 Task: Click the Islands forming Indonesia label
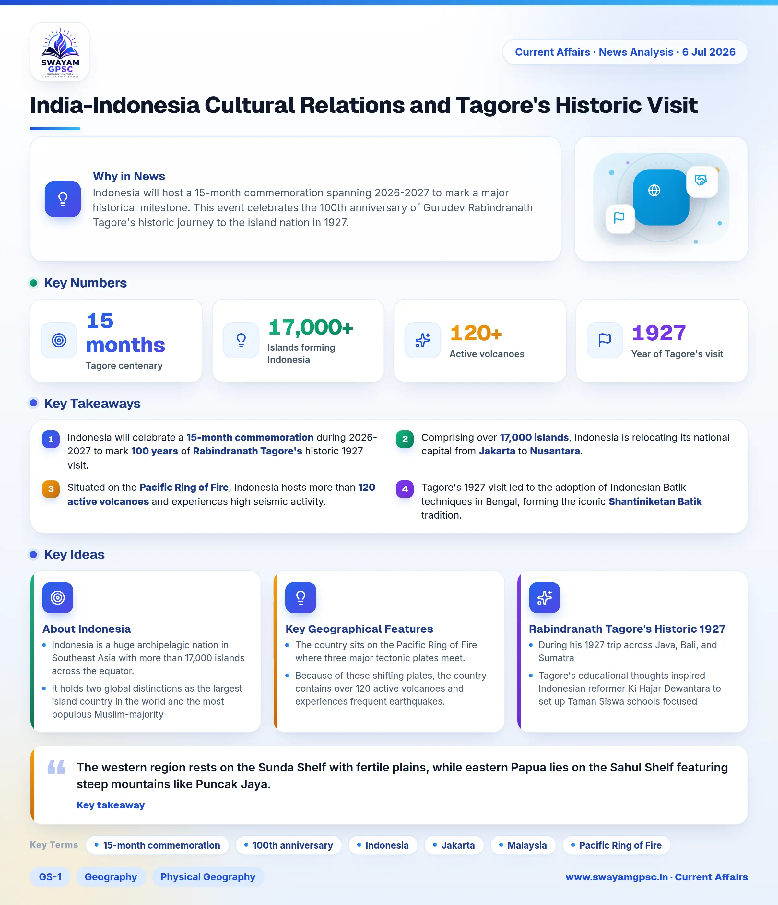tap(301, 353)
